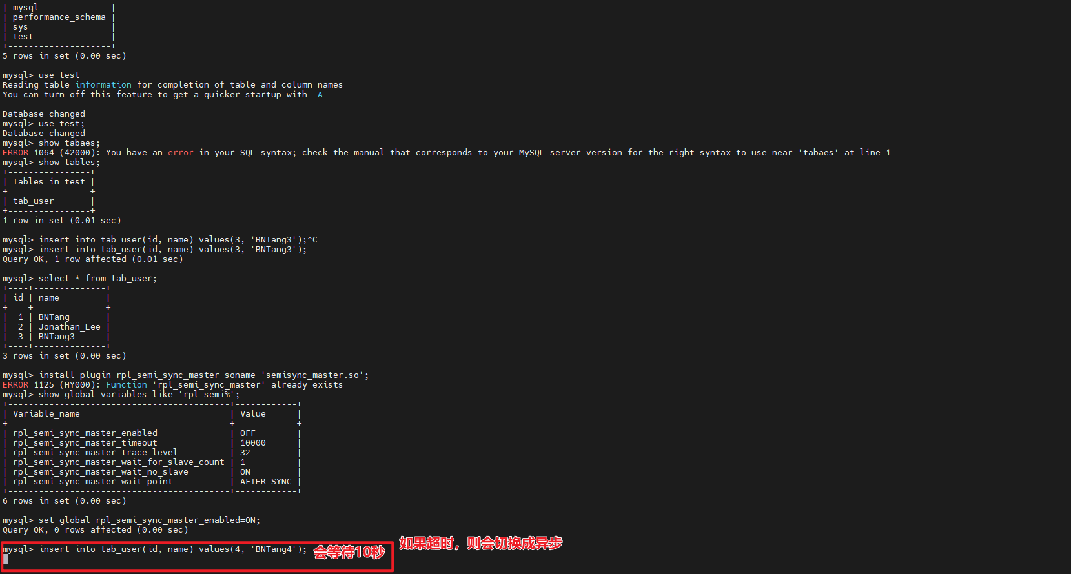Select the 'rpl_semi_sync_master_timeout' variable name

[85, 443]
